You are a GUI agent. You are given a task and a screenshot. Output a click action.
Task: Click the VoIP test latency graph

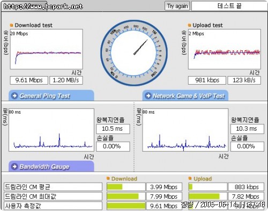(185, 130)
